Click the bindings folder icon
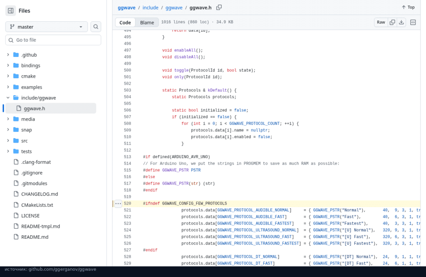This screenshot has width=426, height=277. click(16, 65)
